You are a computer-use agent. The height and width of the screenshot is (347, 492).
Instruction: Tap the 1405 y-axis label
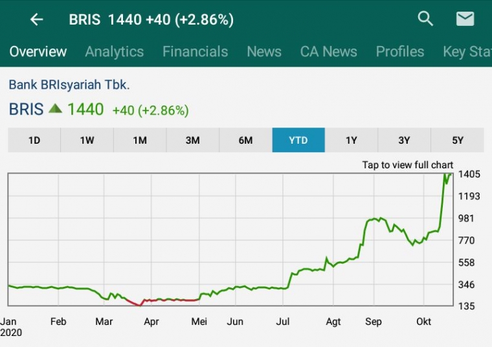(x=469, y=174)
